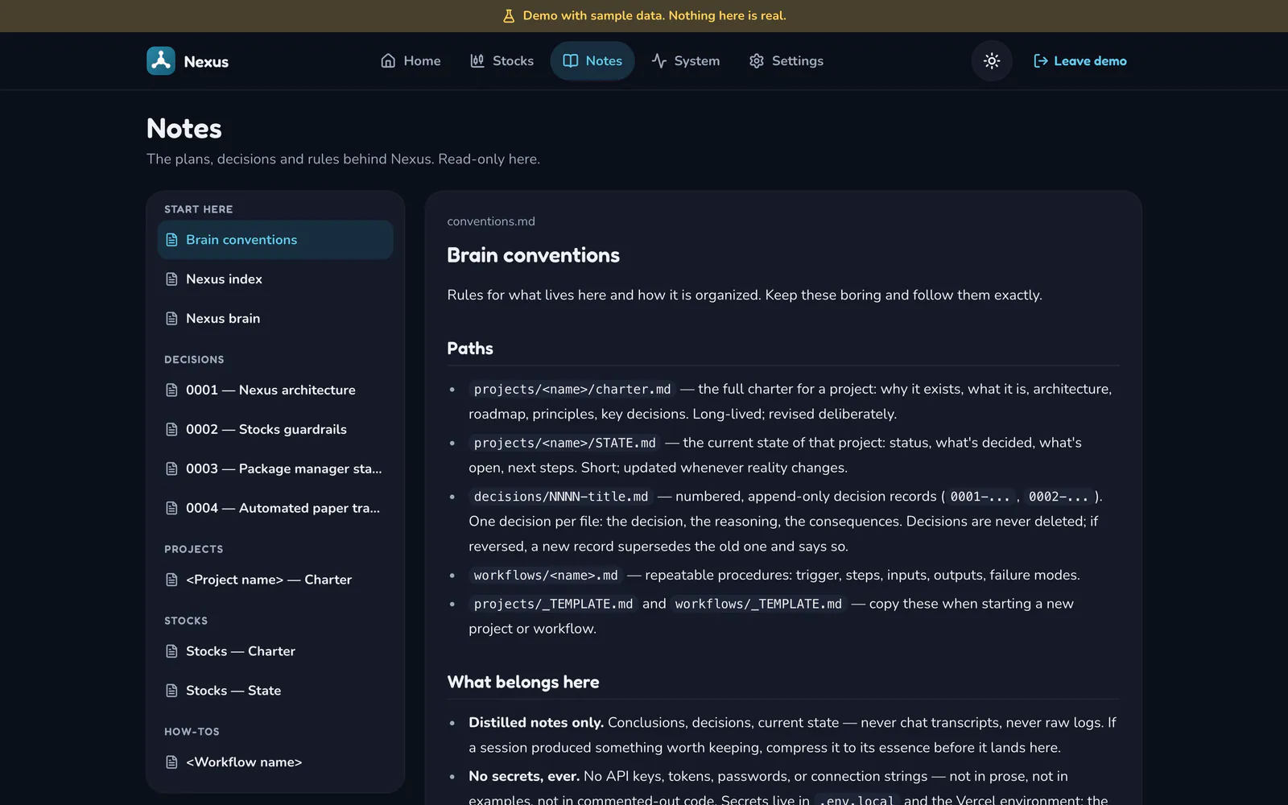
Task: Click the Paths section heading
Action: [470, 349]
